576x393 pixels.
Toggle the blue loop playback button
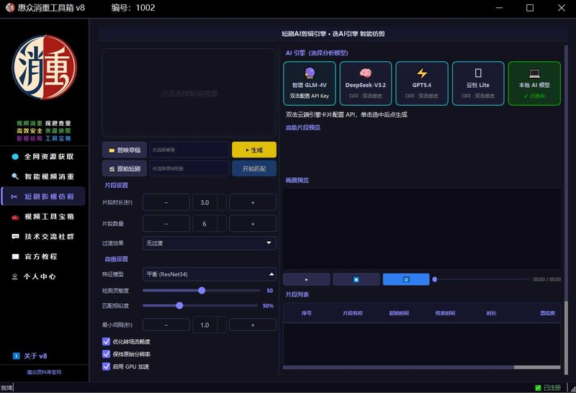tap(406, 279)
